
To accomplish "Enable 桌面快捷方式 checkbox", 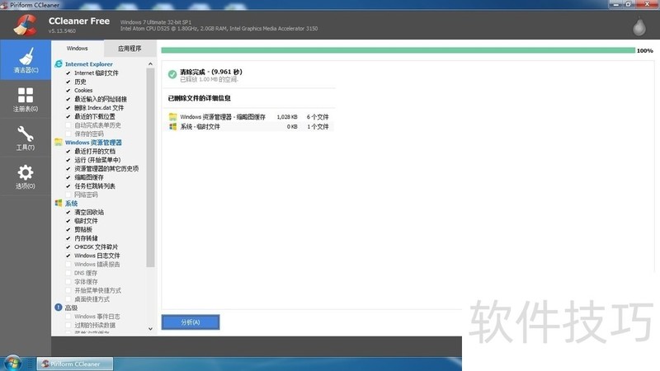I will pyautogui.click(x=68, y=299).
